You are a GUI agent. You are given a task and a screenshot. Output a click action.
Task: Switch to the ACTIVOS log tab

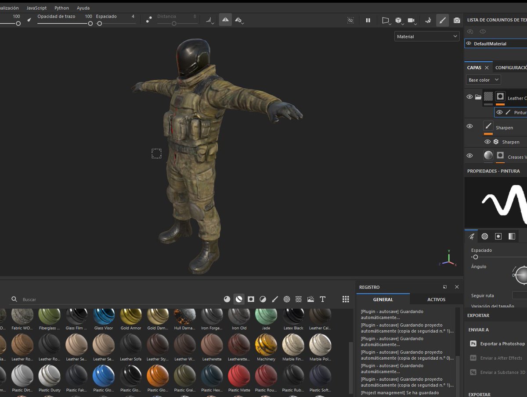436,300
